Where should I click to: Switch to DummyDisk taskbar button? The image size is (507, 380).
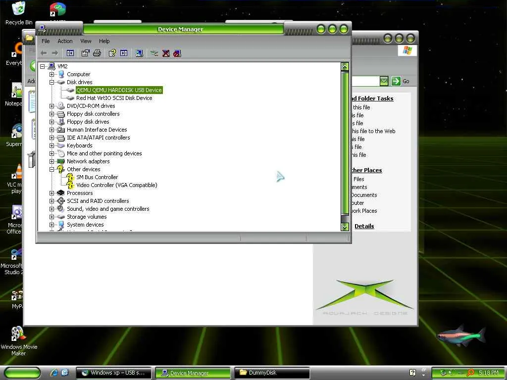click(x=272, y=373)
